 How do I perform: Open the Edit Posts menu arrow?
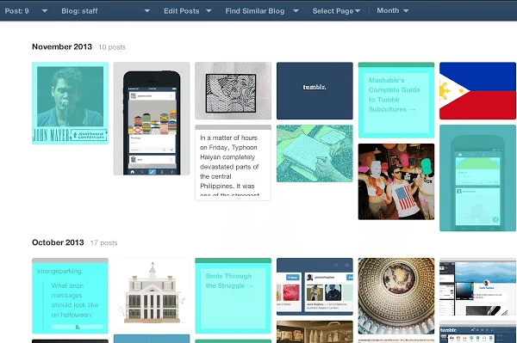(209, 11)
